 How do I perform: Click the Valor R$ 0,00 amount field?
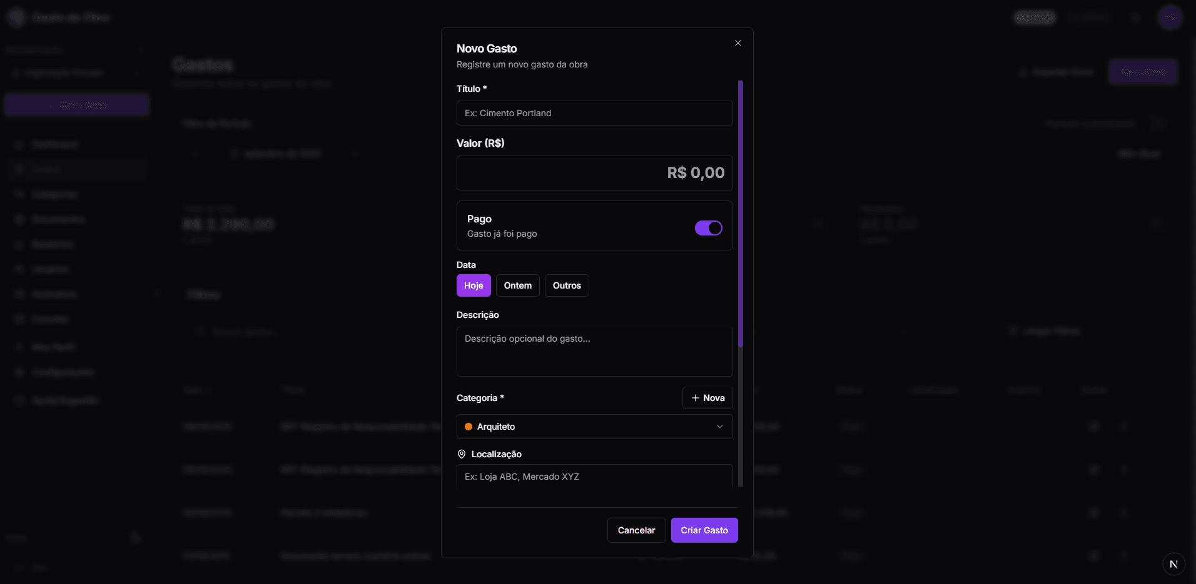tap(594, 173)
